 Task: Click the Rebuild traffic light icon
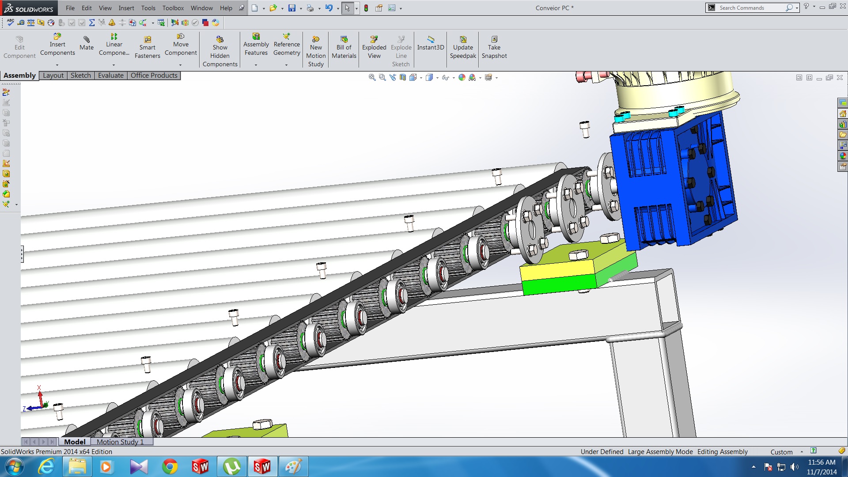click(x=366, y=8)
